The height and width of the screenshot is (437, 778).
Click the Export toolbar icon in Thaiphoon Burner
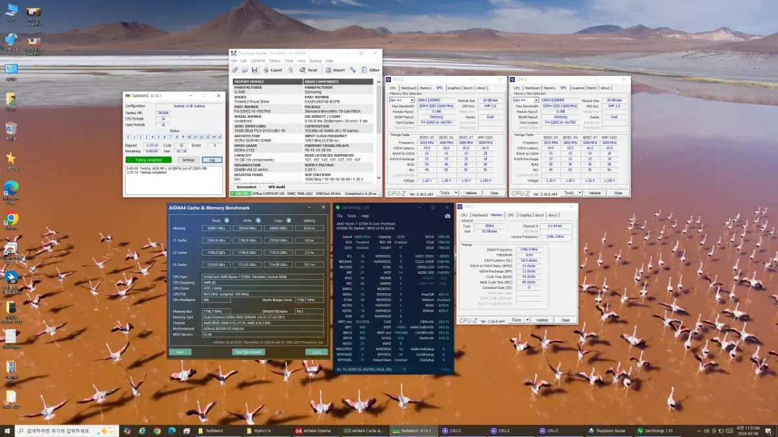tap(272, 70)
